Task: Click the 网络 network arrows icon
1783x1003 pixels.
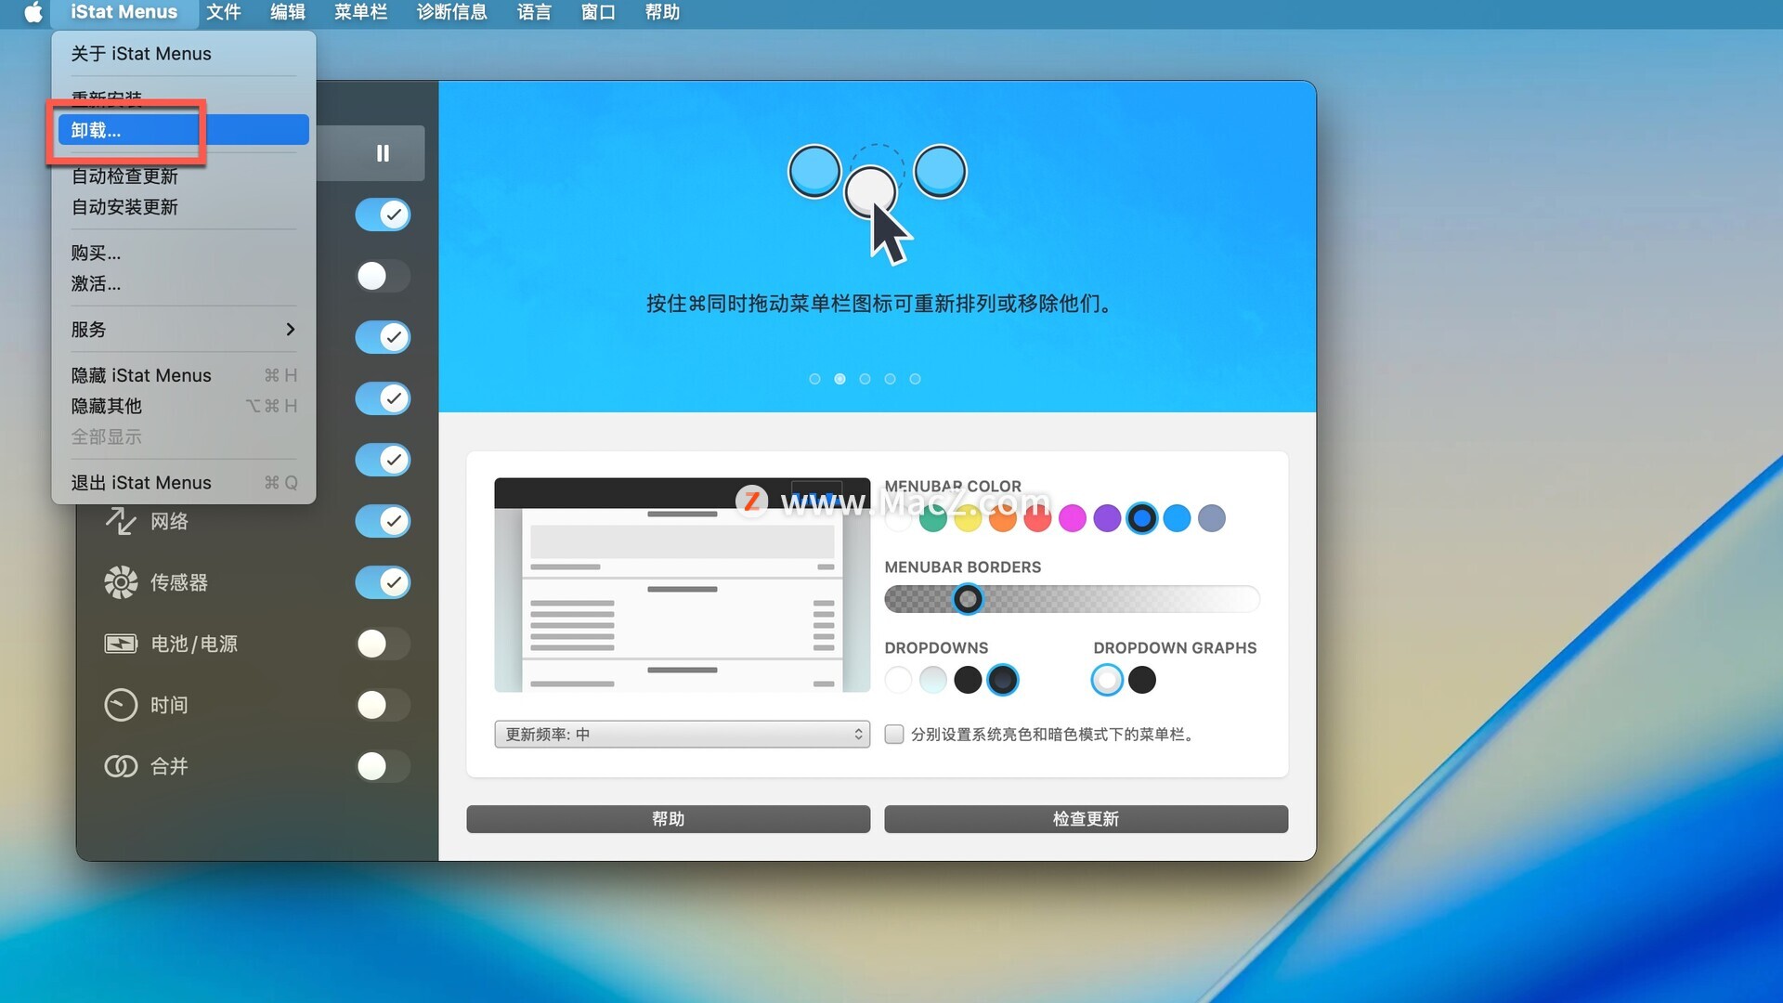Action: [x=121, y=521]
